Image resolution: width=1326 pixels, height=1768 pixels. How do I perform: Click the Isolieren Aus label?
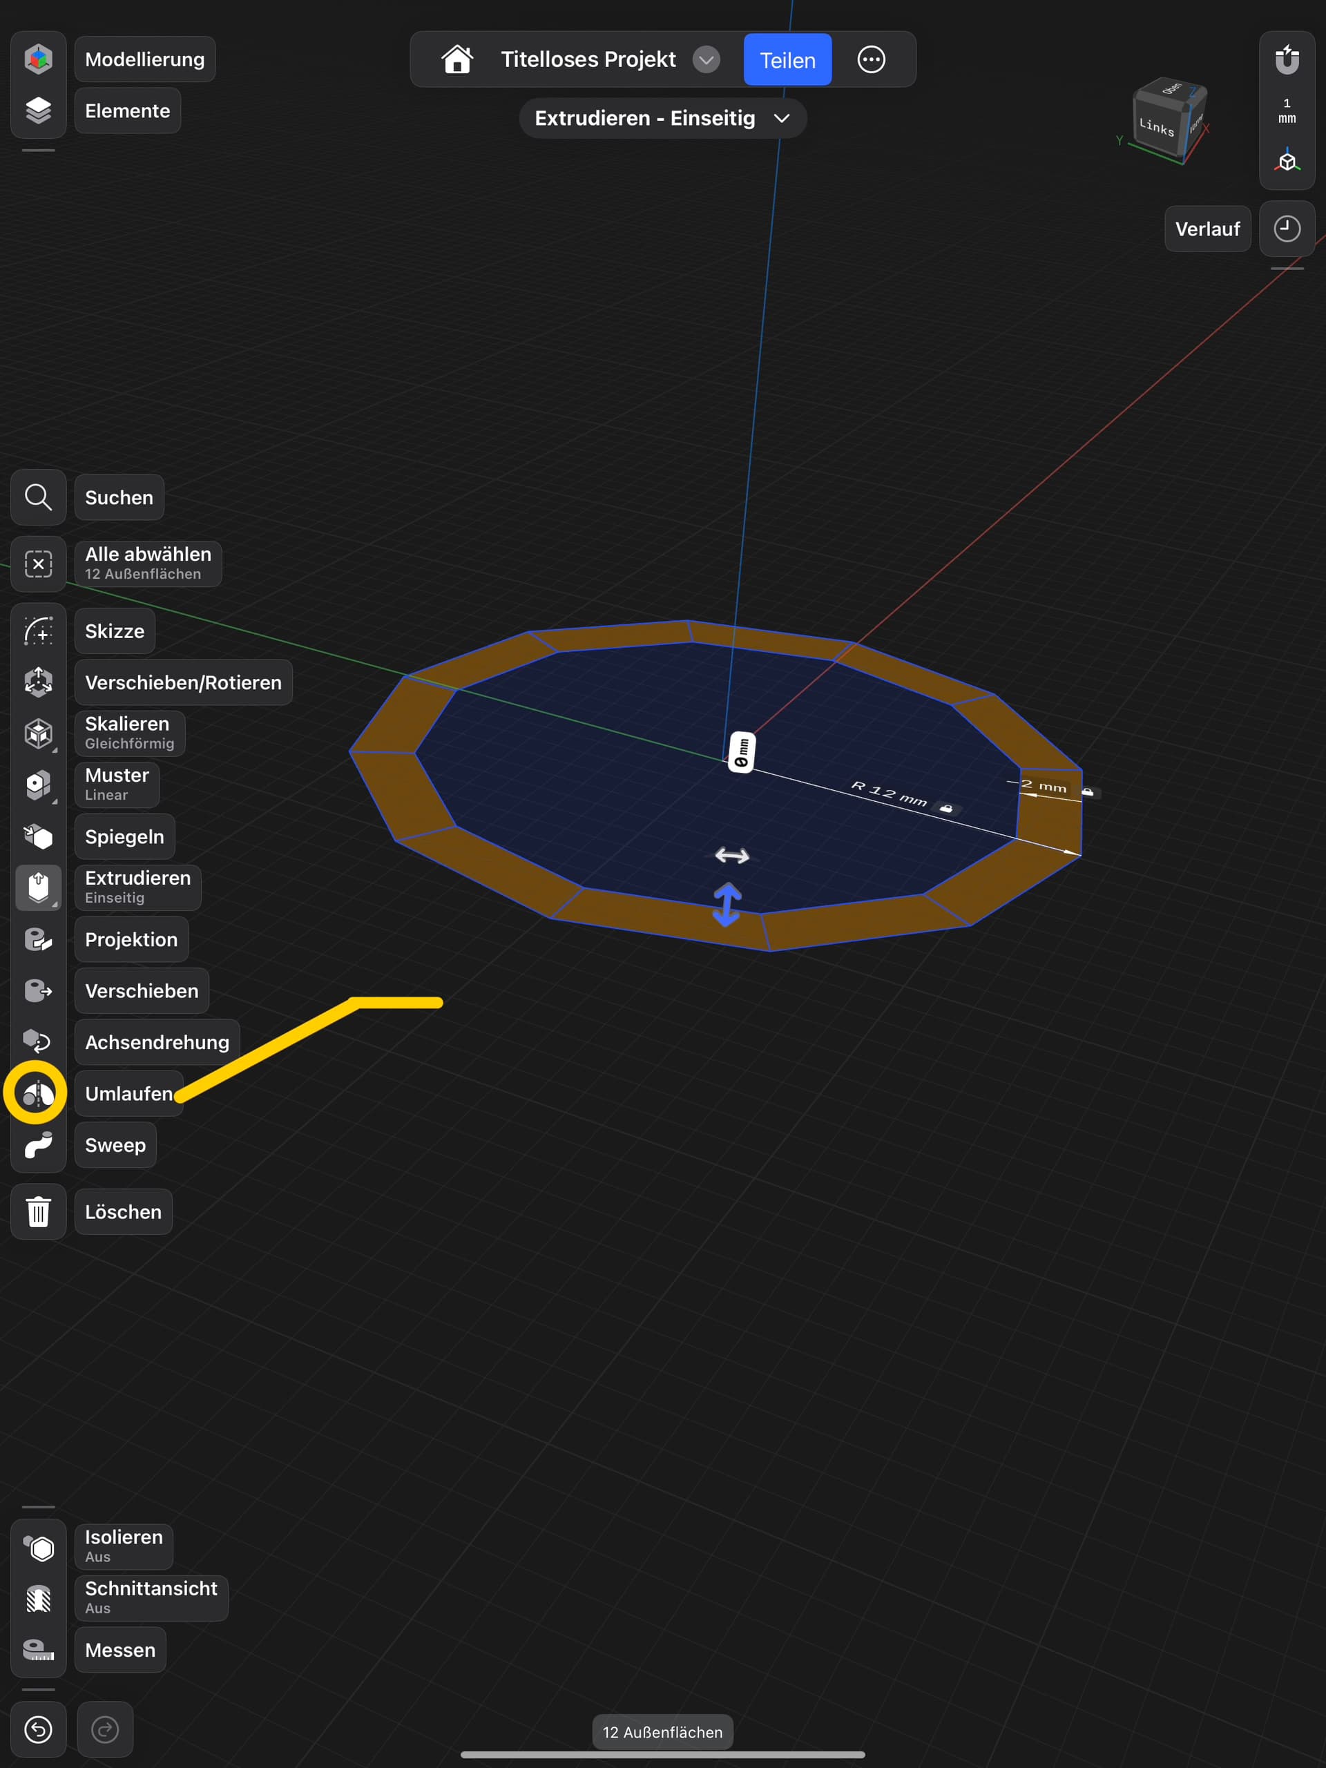pos(123,1546)
